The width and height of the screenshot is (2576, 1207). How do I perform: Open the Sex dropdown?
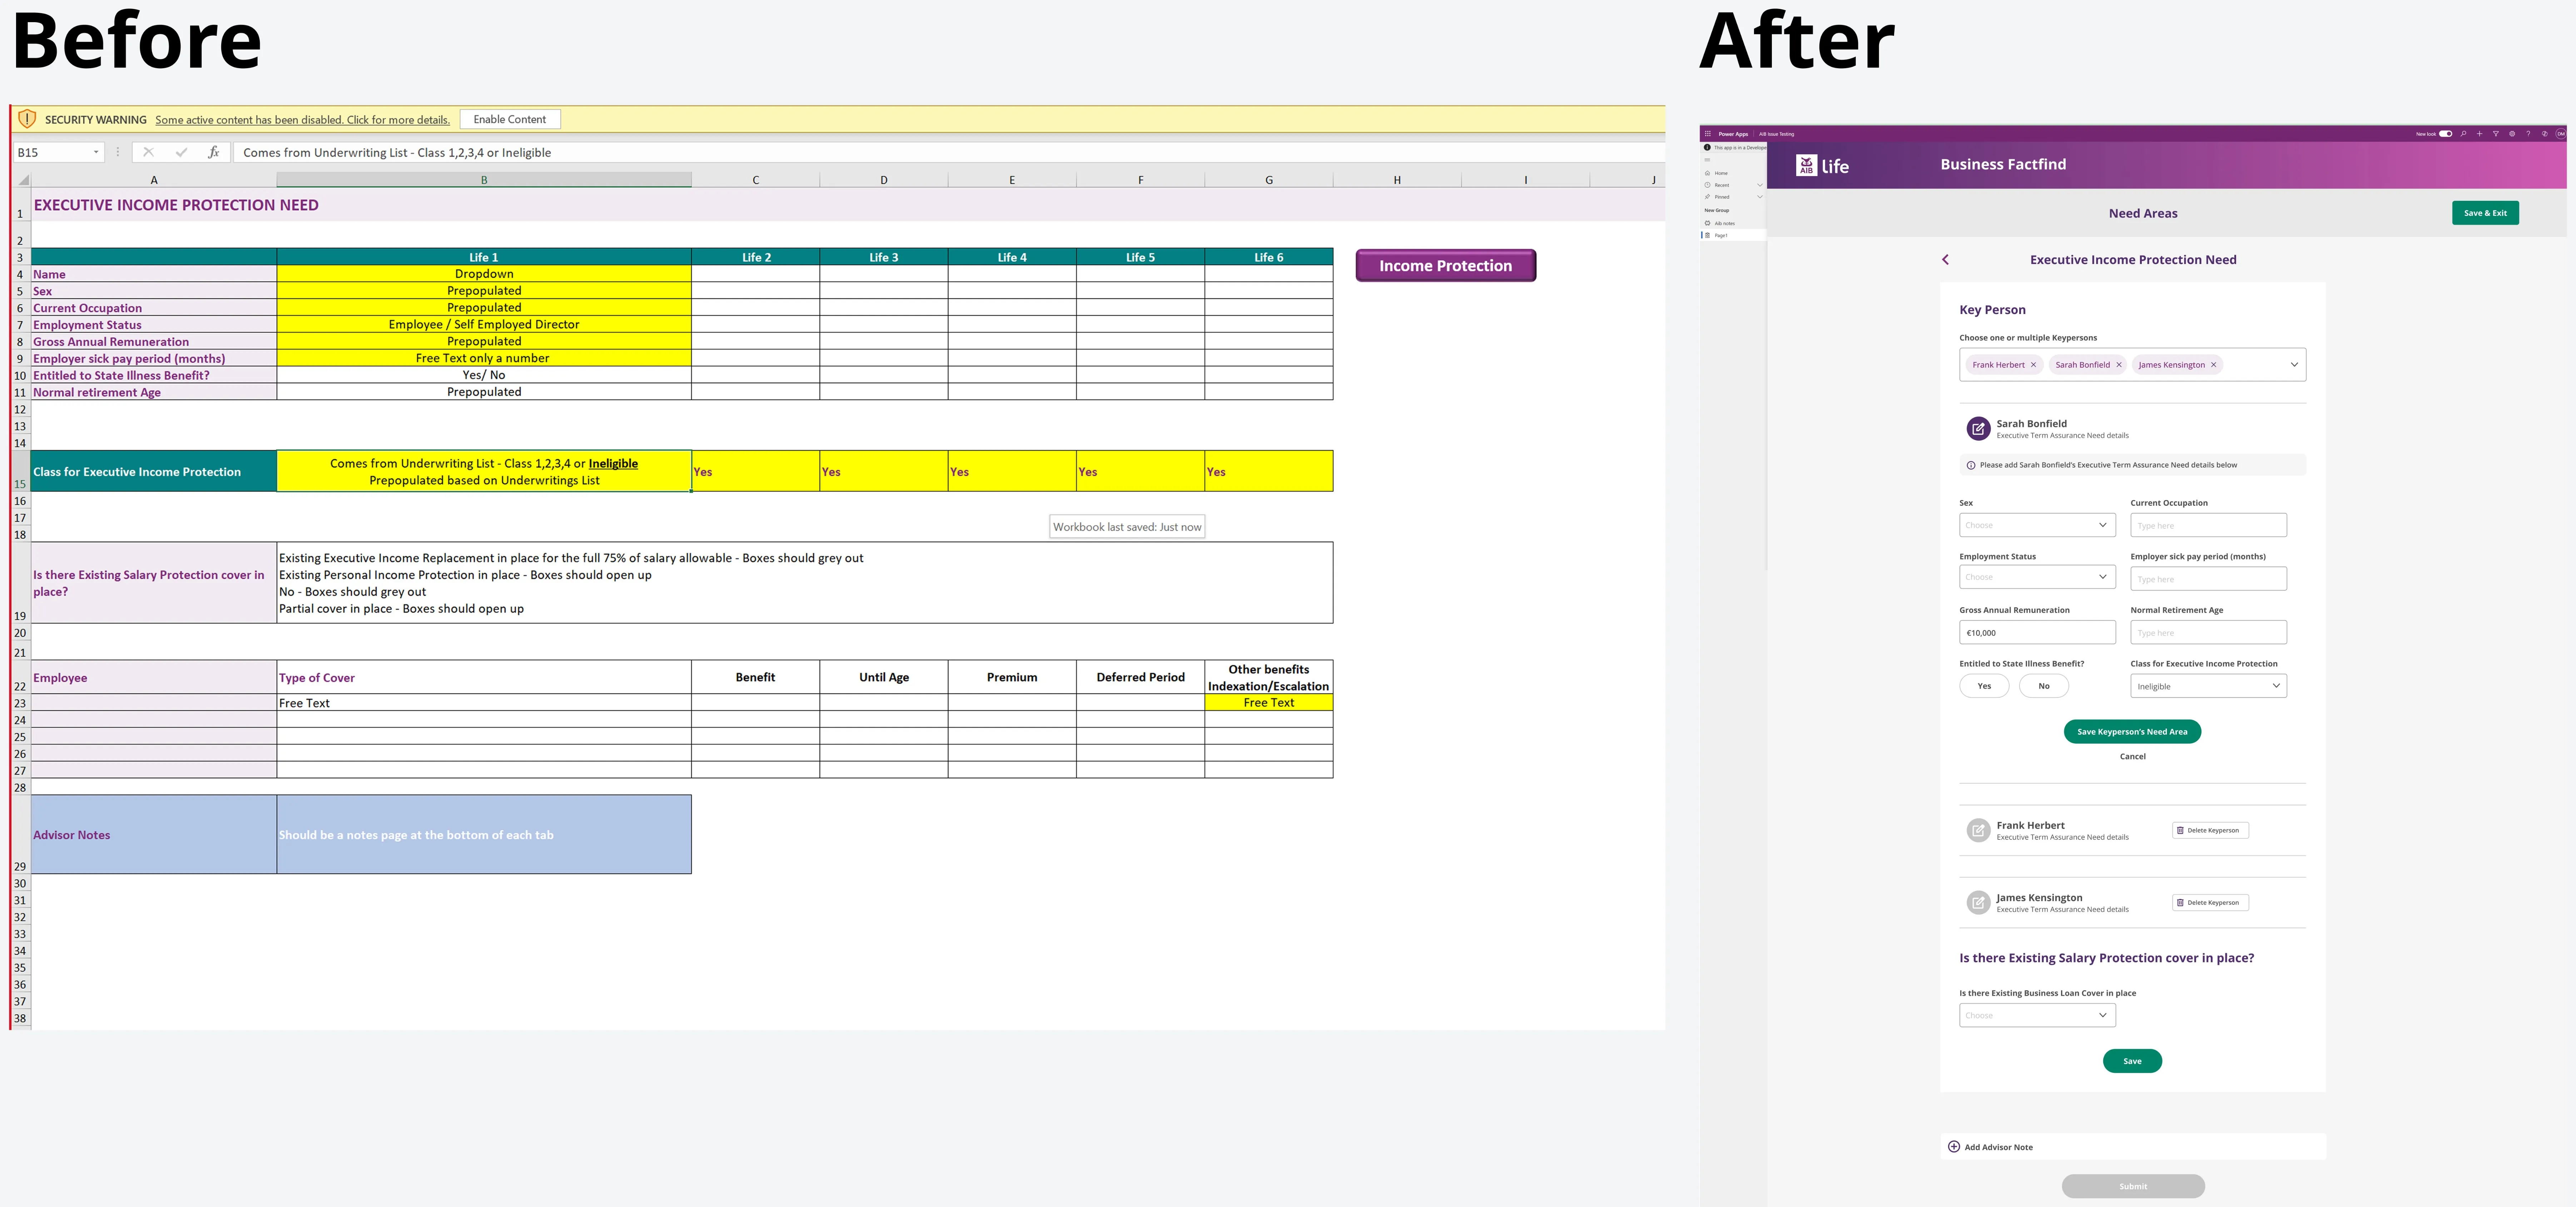[x=2037, y=525]
